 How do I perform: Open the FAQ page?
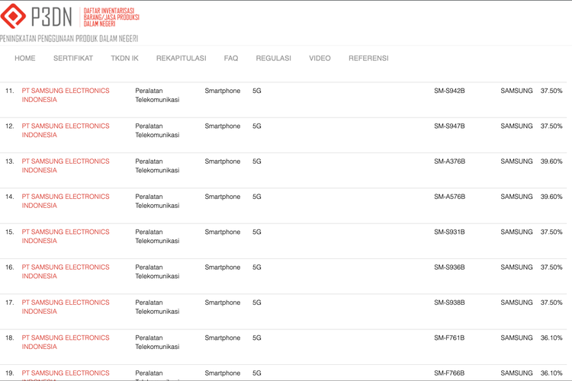tap(231, 59)
